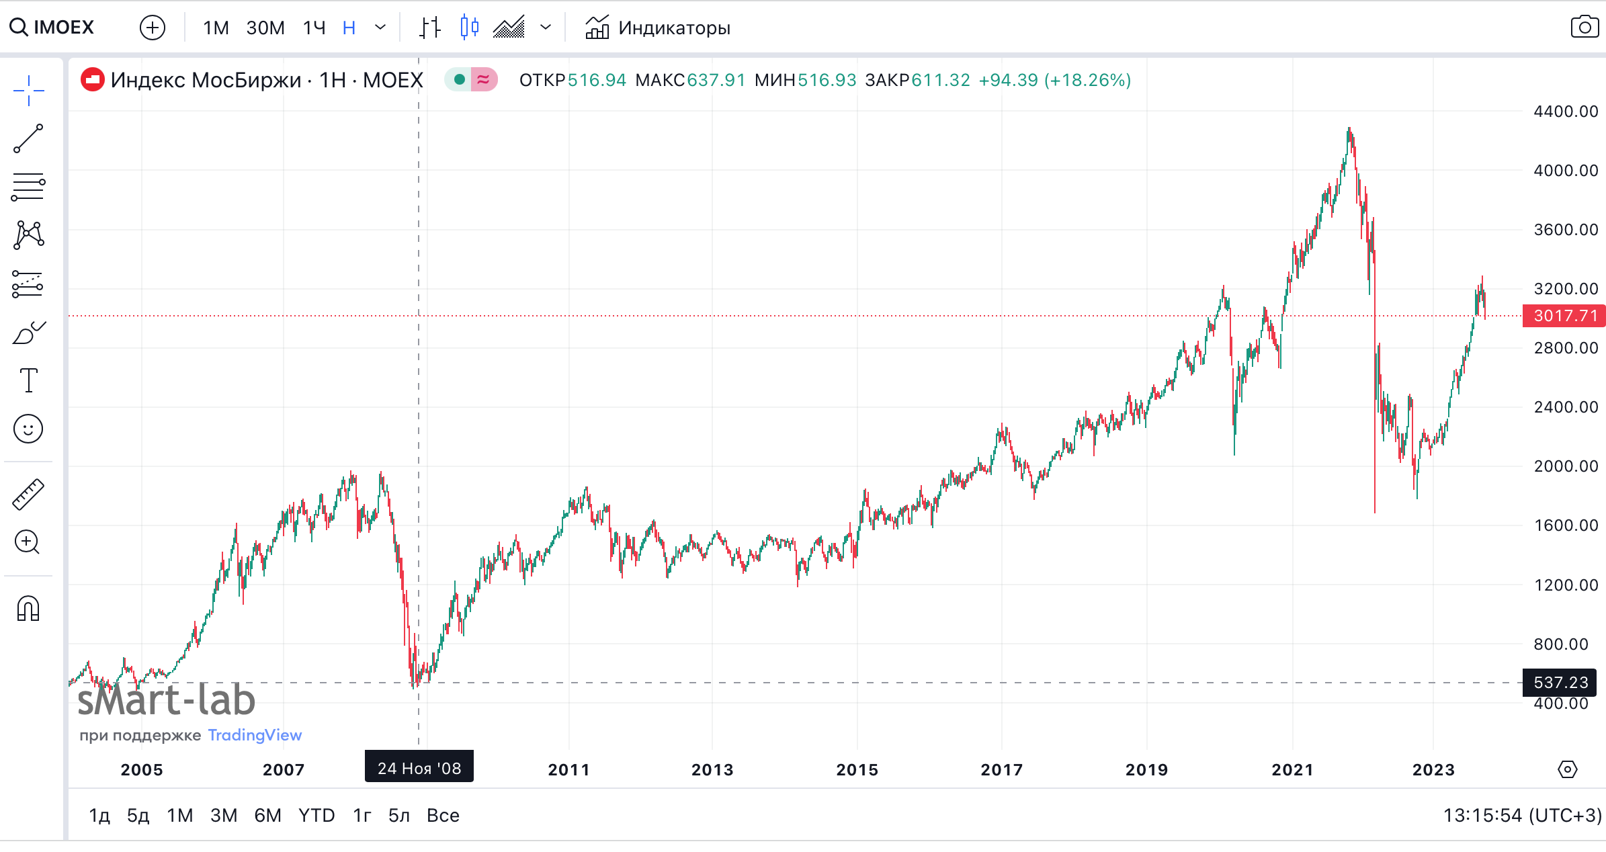Click the add symbol plus icon
This screenshot has height=852, width=1606.
(x=153, y=28)
